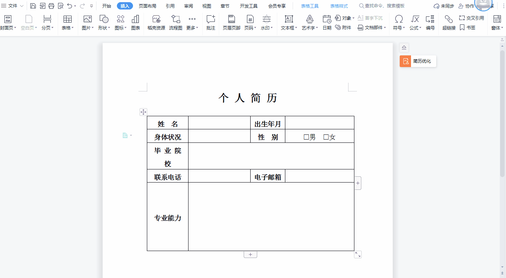Click the Undo arrow icon
The height and width of the screenshot is (278, 506).
click(x=69, y=6)
